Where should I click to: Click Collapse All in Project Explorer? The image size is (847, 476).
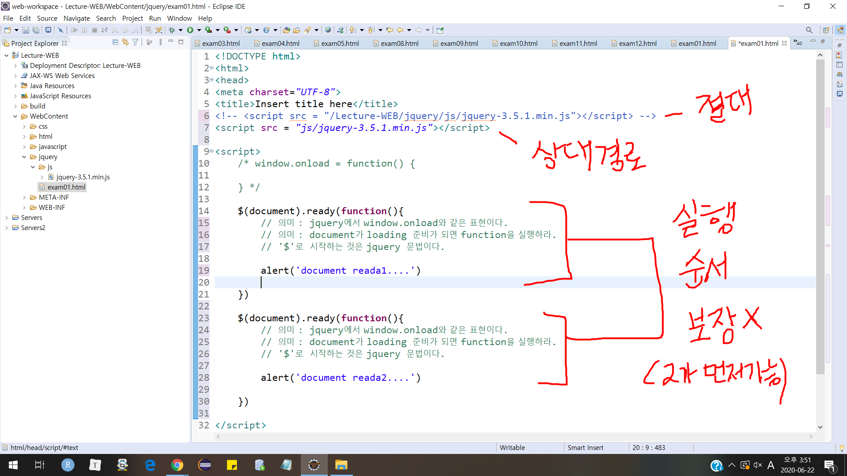[115, 42]
